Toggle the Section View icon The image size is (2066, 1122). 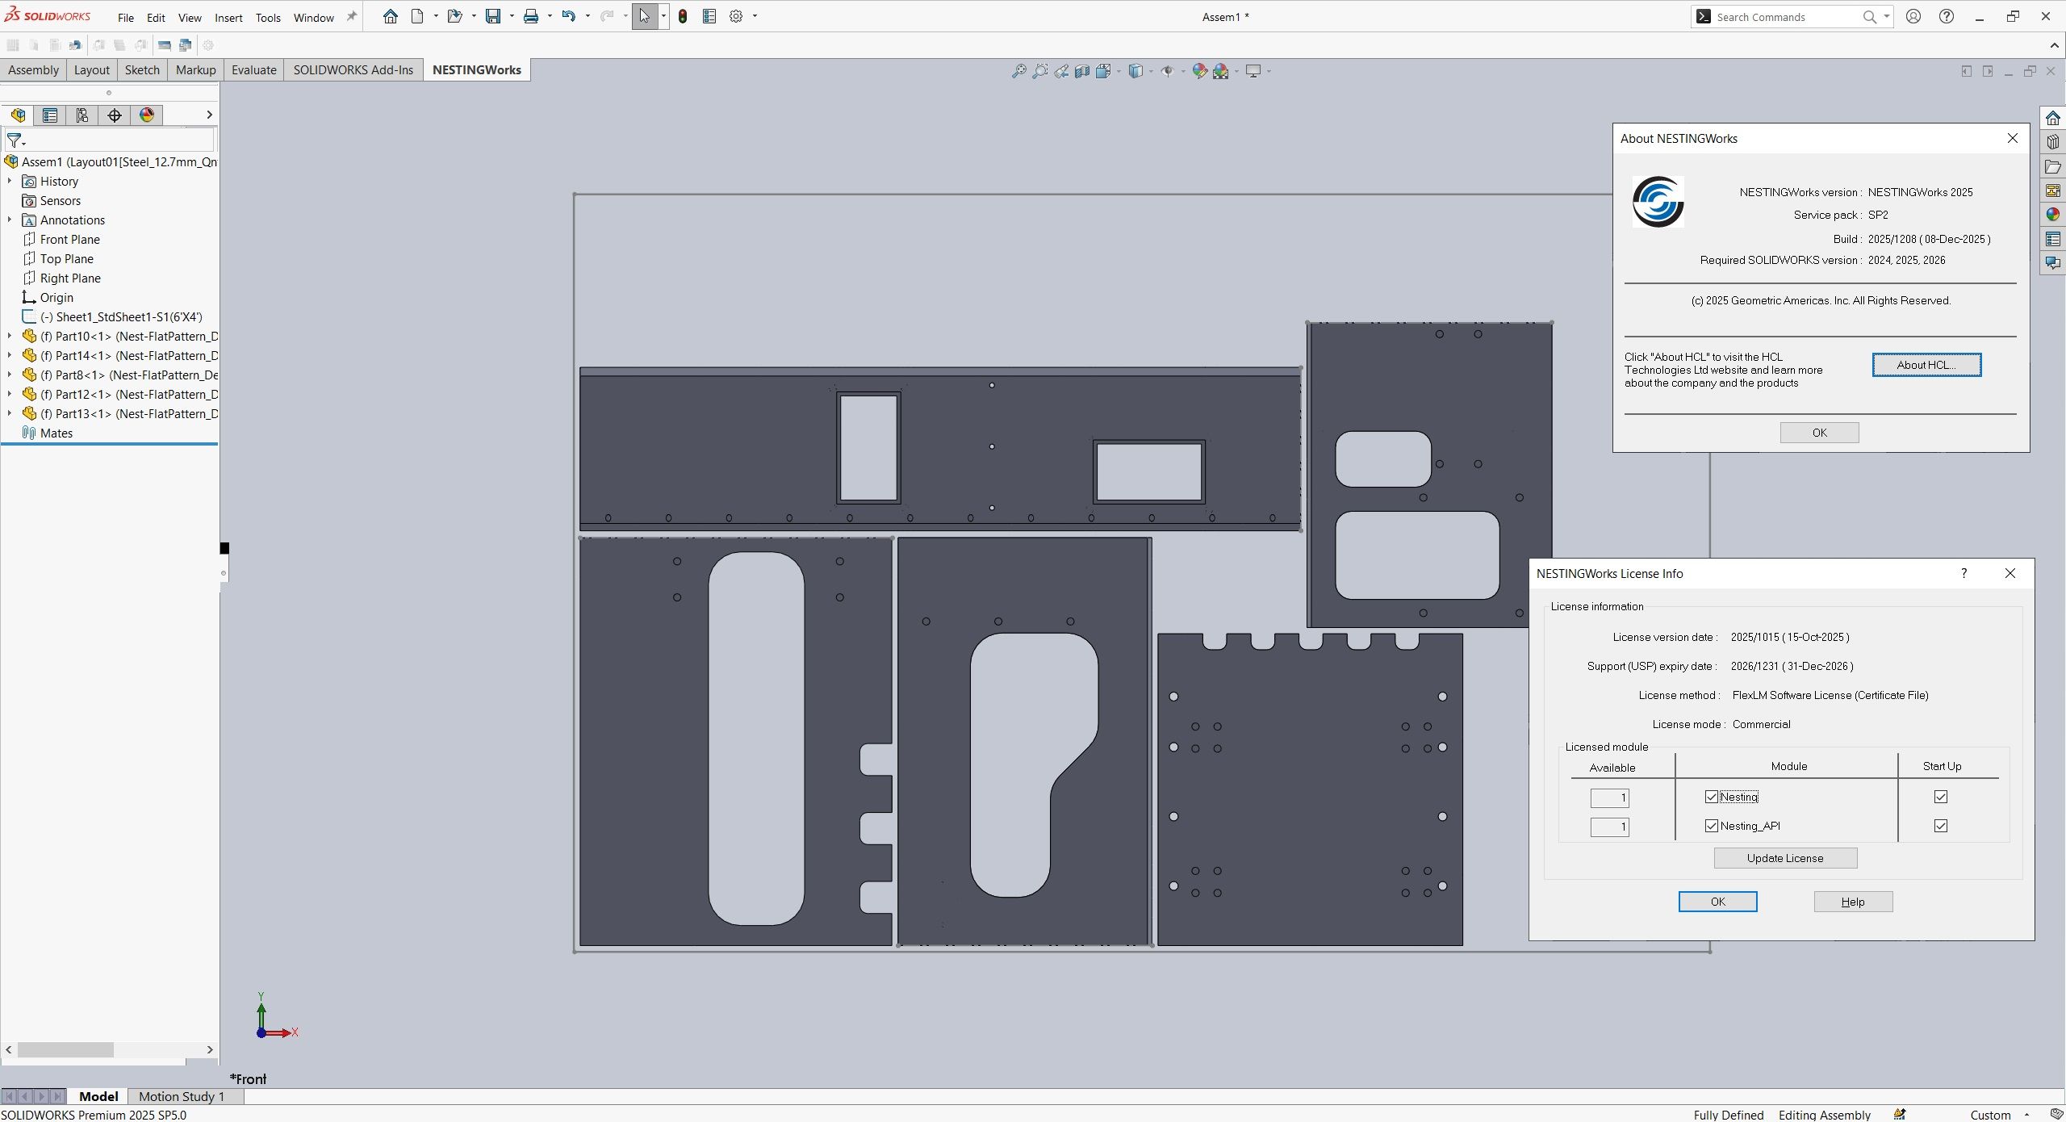(1082, 71)
